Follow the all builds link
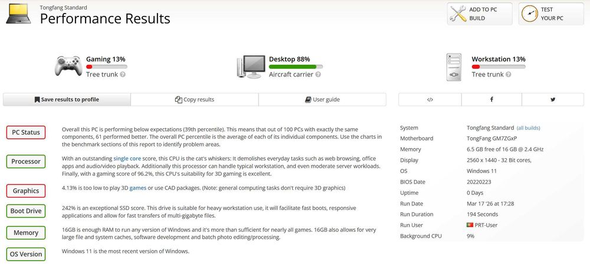 coord(528,128)
